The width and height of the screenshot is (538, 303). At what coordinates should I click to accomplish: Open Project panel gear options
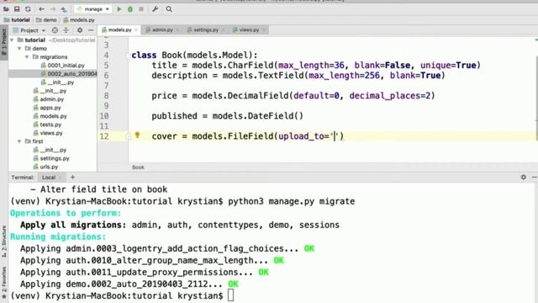point(80,30)
